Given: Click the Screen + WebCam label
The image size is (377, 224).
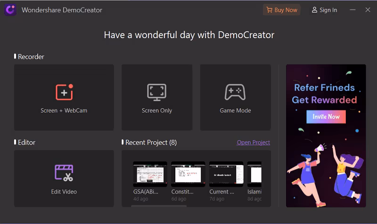Looking at the screenshot, I should (64, 111).
